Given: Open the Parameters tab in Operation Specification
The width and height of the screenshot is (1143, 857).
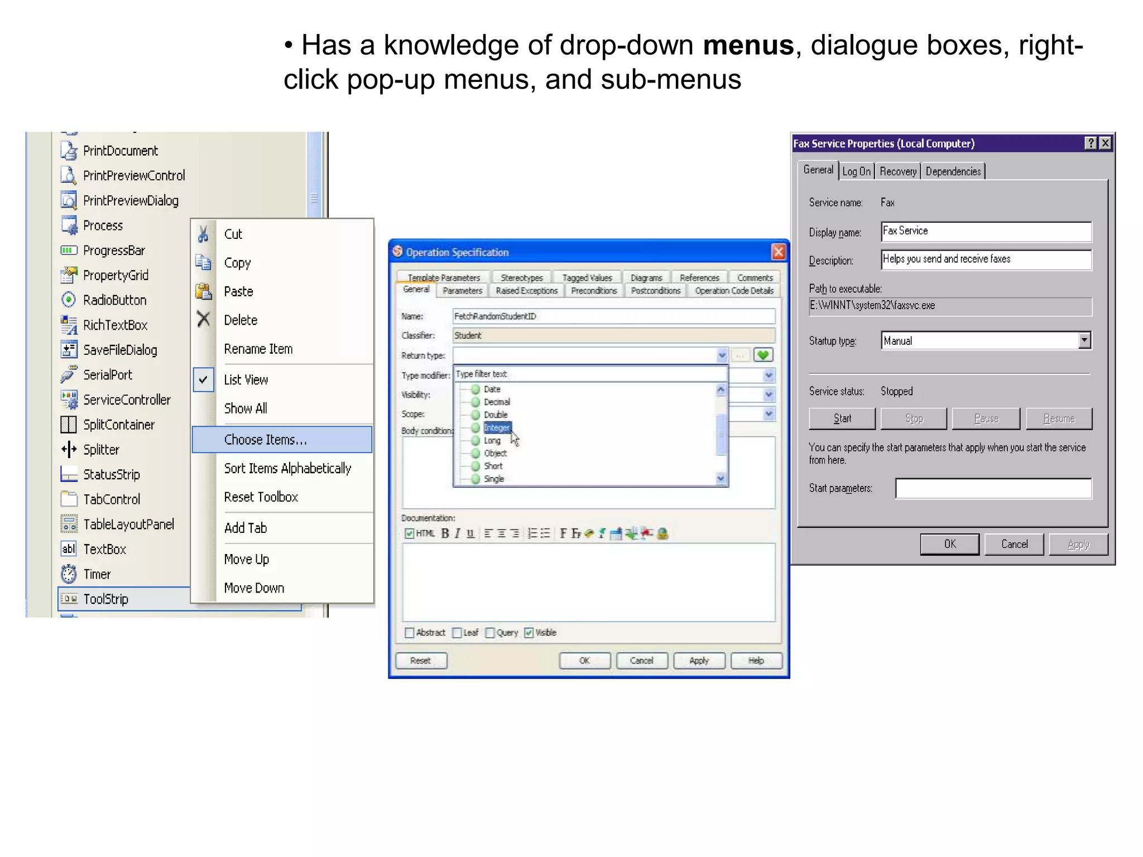Looking at the screenshot, I should point(462,291).
